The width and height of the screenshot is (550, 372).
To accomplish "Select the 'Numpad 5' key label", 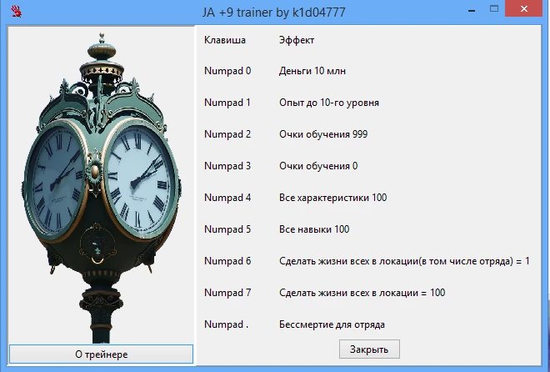I will (227, 229).
